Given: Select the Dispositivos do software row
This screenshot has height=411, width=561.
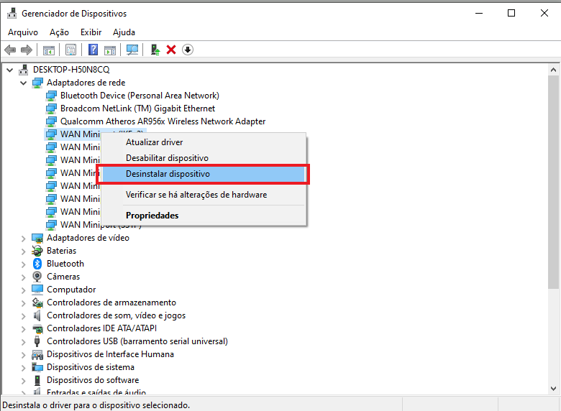Looking at the screenshot, I should [x=93, y=380].
